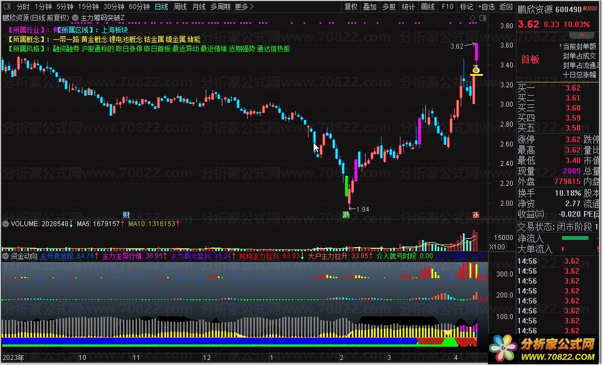Click 返回 to go back
The height and width of the screenshot is (366, 604).
click(x=506, y=7)
